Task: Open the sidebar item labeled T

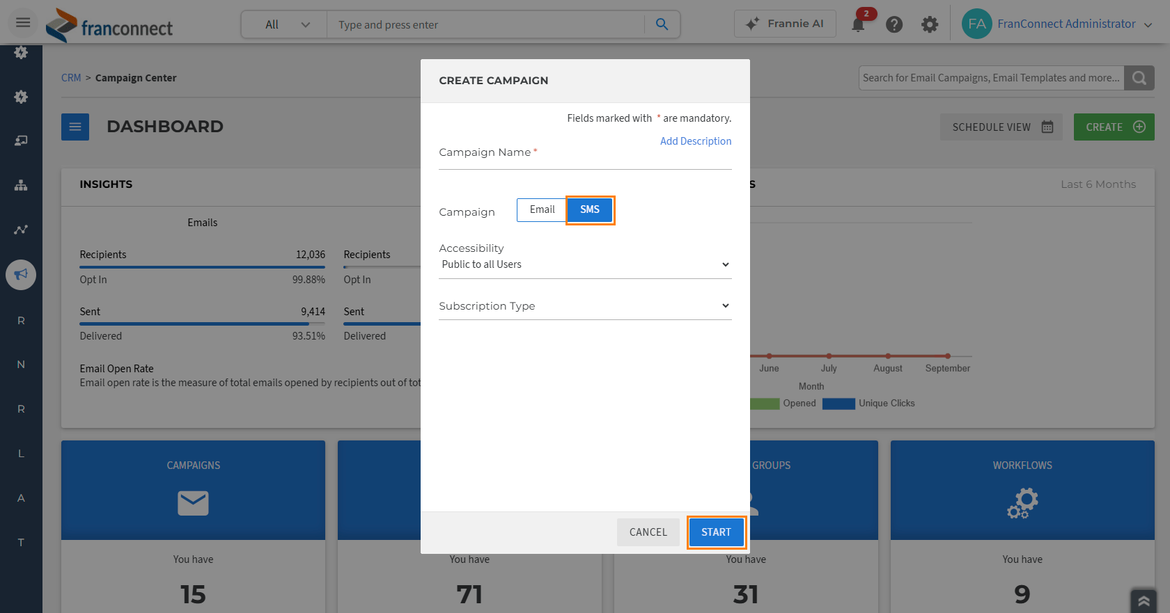Action: pyautogui.click(x=21, y=543)
